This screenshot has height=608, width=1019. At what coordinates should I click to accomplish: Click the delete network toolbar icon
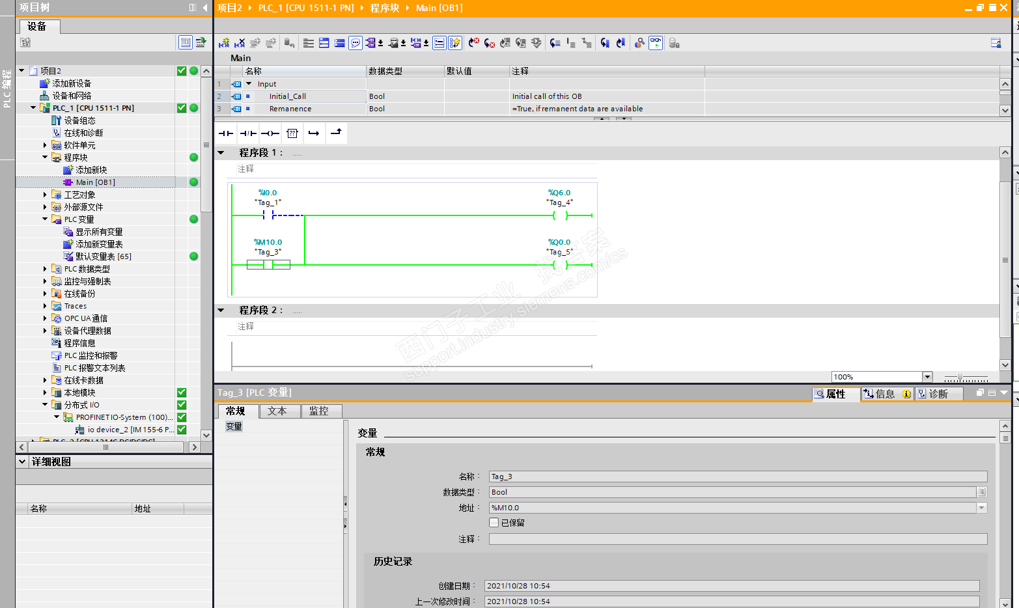coord(240,43)
